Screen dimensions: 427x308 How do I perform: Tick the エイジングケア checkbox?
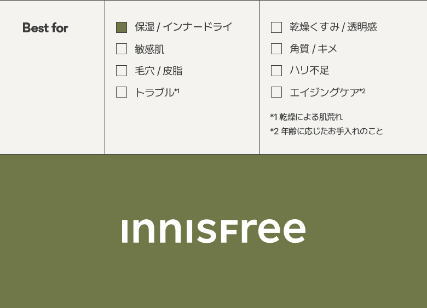276,92
